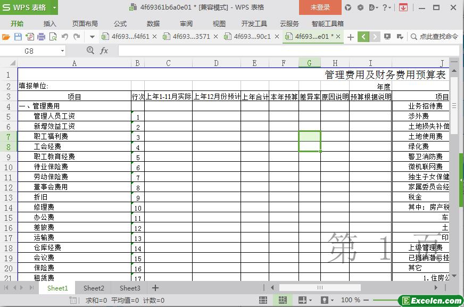Viewport: 464px width, 307px height.
Task: Close the 4f693...90c1 document tab
Action: tap(277, 37)
